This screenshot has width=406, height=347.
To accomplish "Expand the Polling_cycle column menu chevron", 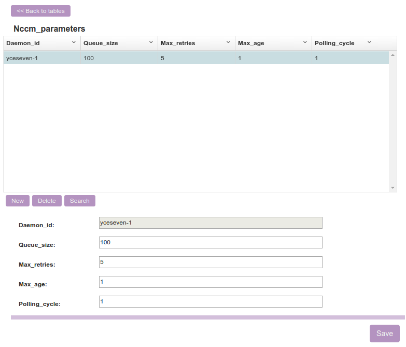I will [369, 43].
